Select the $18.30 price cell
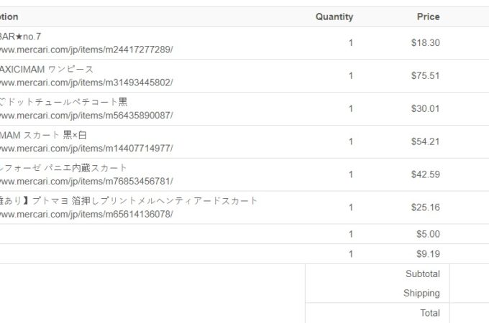The height and width of the screenshot is (323, 489). point(425,43)
